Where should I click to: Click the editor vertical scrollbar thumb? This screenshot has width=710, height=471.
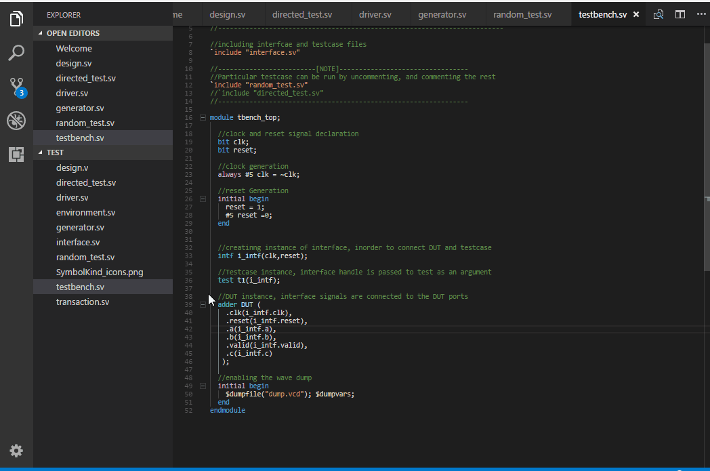[707, 157]
